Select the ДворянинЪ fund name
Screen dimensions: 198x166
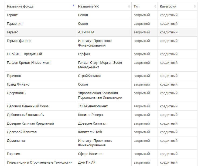click(x=16, y=93)
